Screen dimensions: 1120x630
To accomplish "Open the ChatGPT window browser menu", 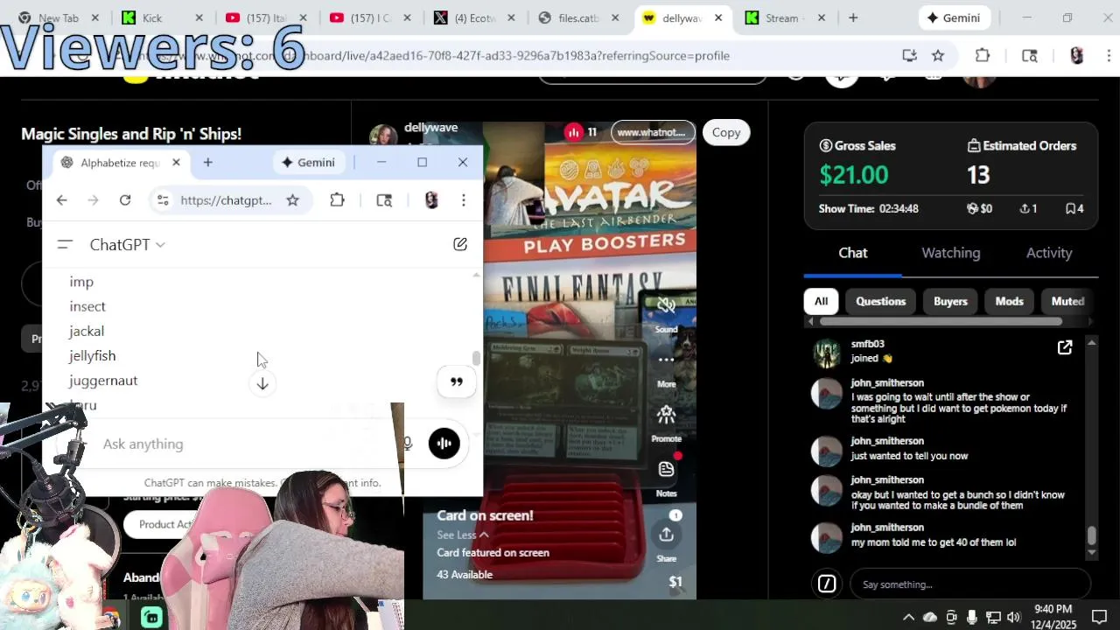I will coord(464,200).
